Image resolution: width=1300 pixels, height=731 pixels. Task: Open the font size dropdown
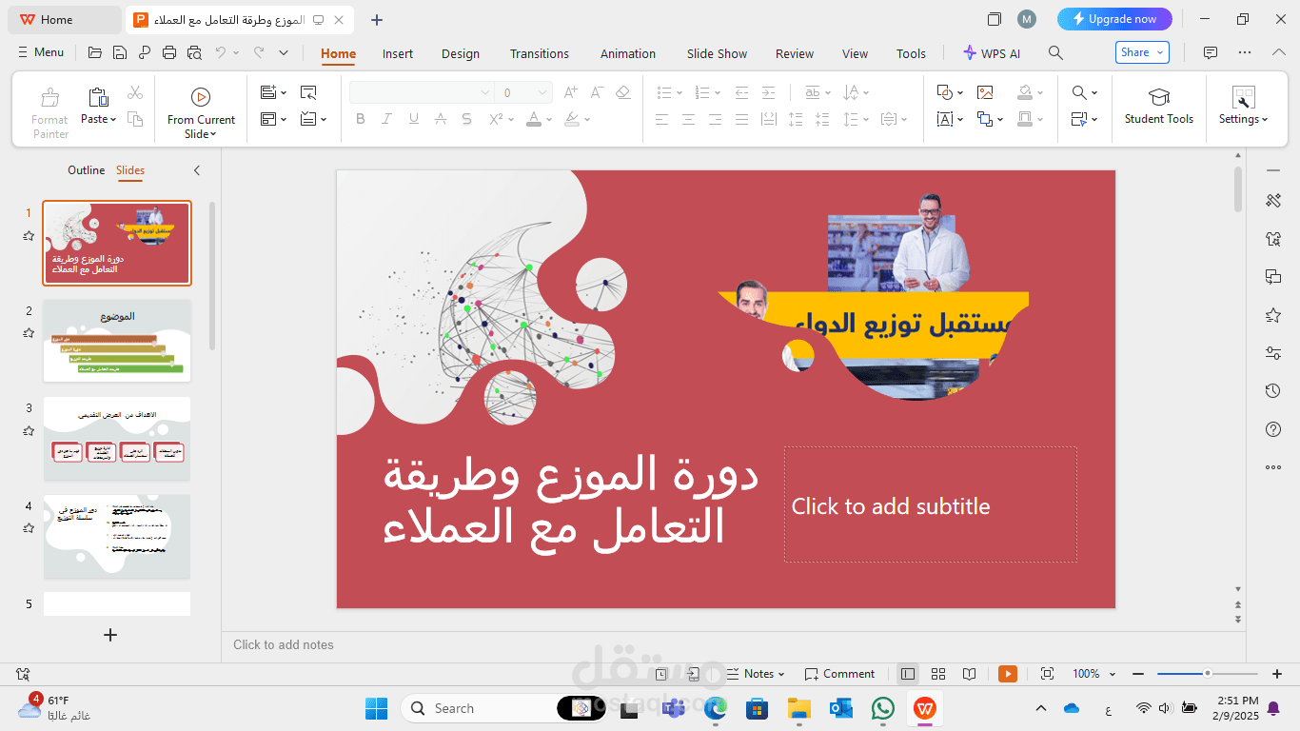pos(542,92)
